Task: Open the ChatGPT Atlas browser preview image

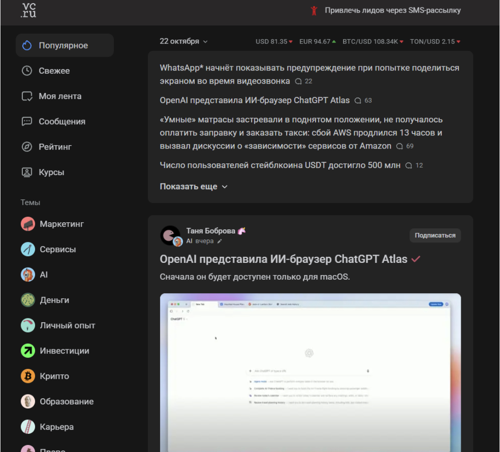Action: pos(310,372)
